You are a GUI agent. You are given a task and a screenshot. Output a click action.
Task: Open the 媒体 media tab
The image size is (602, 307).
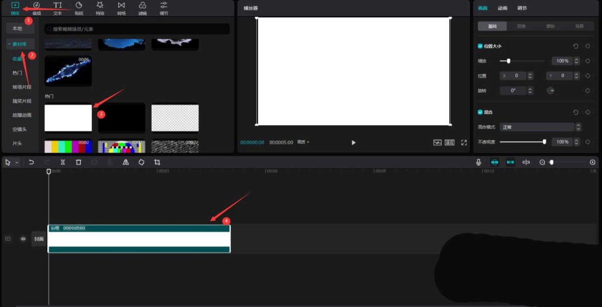pyautogui.click(x=15, y=8)
